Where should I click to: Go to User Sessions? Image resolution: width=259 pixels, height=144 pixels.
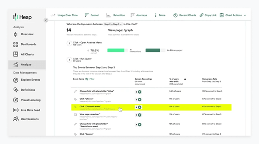29,119
